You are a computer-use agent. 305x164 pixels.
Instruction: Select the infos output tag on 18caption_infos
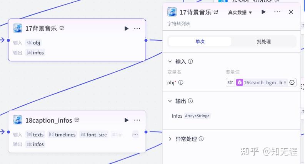pos(35,144)
